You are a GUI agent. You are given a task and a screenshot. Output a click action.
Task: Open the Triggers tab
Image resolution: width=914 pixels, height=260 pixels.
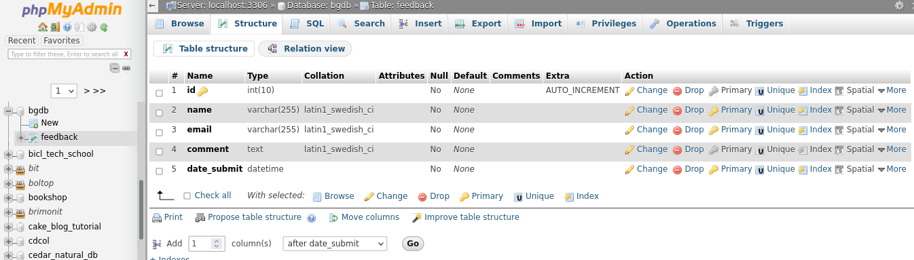756,24
